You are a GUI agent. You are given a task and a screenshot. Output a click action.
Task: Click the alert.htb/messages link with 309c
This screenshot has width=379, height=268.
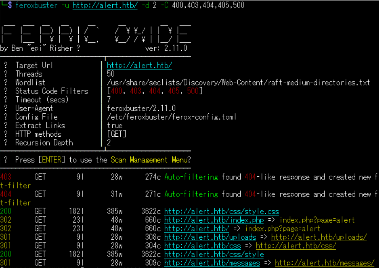pyautogui.click(x=212, y=263)
